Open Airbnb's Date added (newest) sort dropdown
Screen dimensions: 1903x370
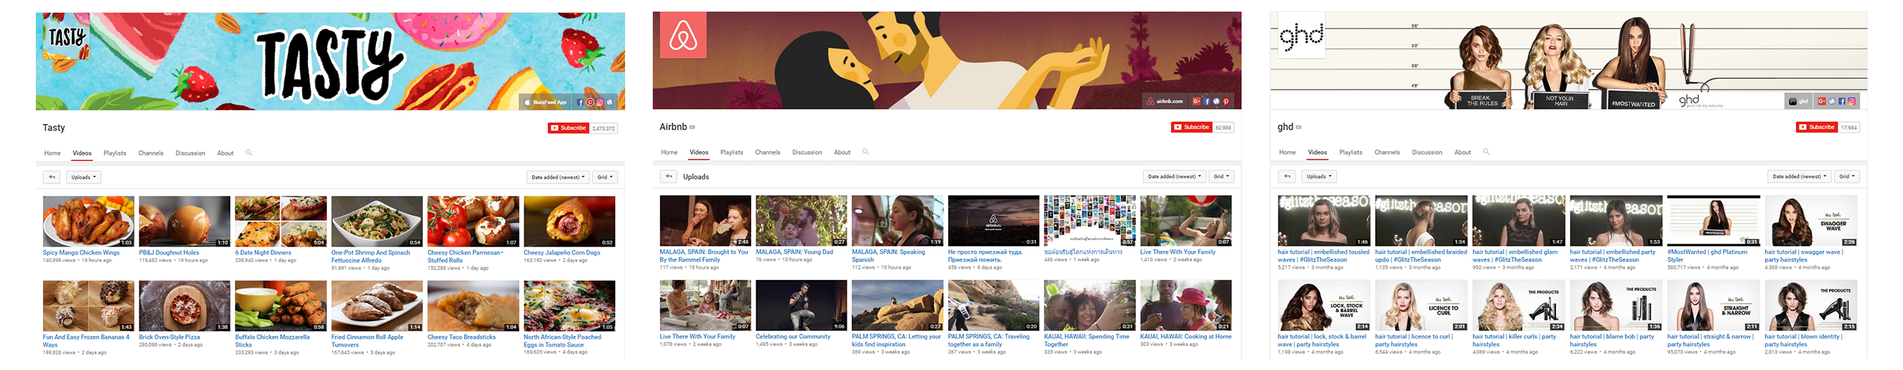tap(1174, 176)
